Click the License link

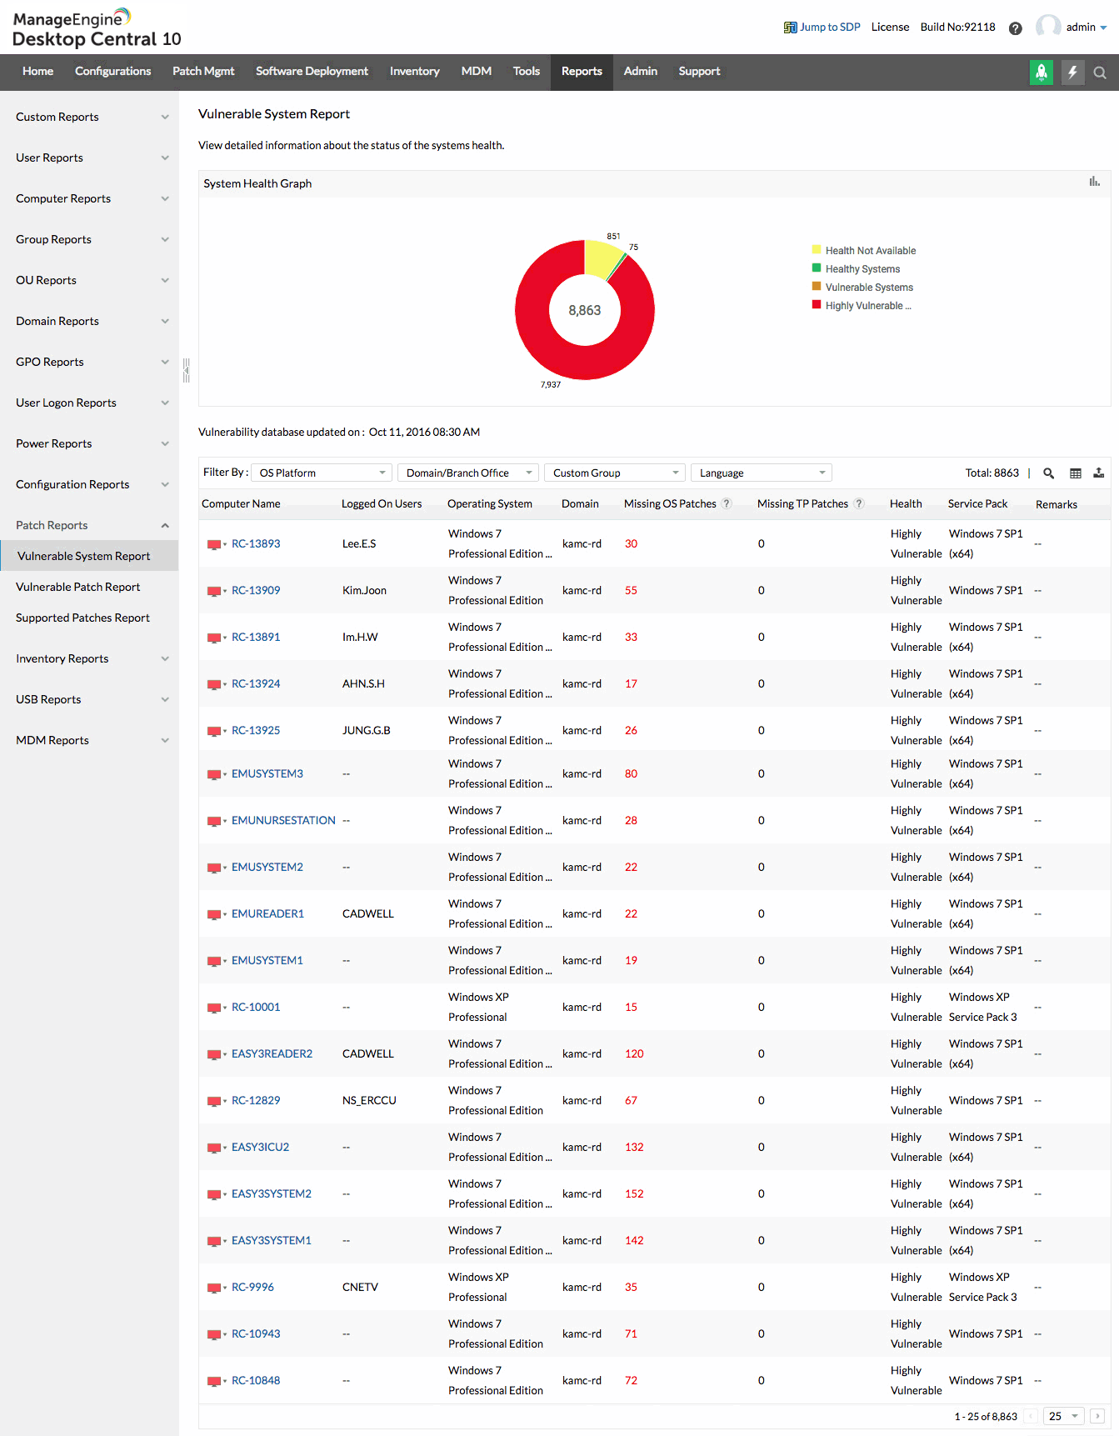(890, 28)
